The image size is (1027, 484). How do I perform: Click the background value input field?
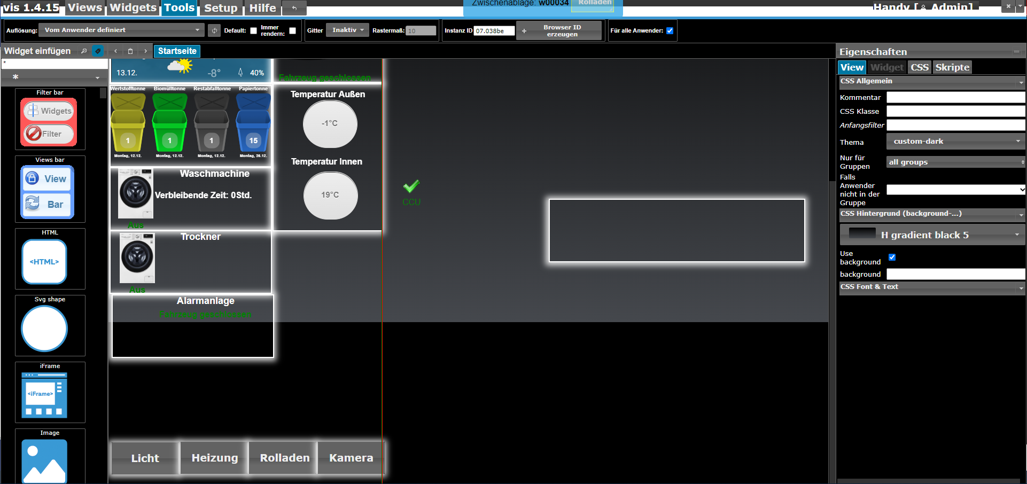tap(956, 274)
